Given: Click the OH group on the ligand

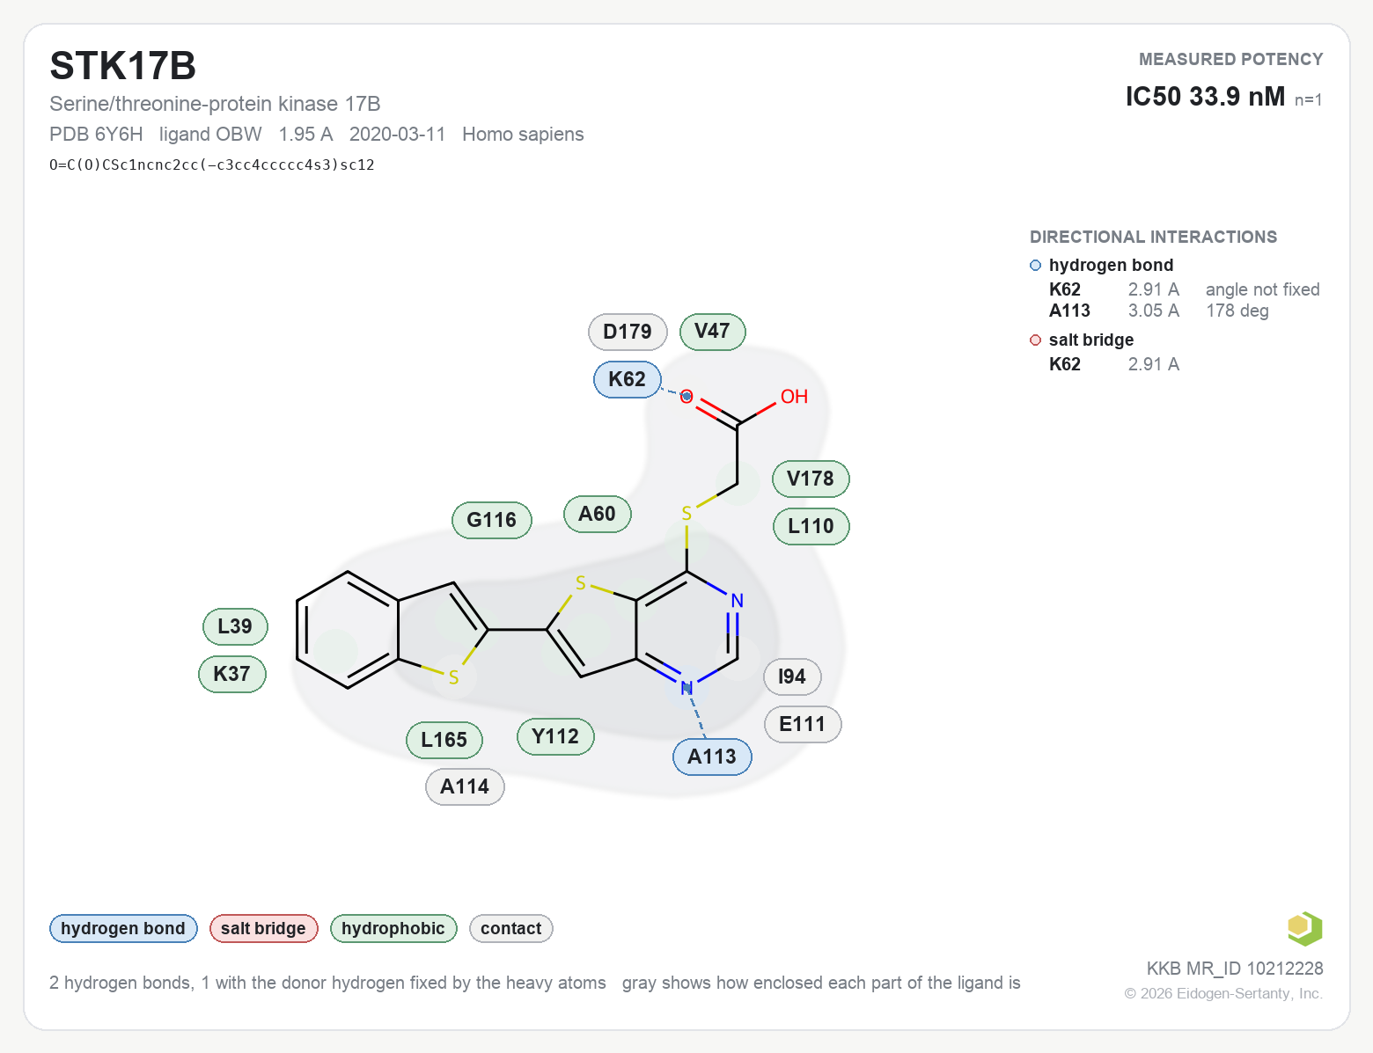Looking at the screenshot, I should click(794, 397).
